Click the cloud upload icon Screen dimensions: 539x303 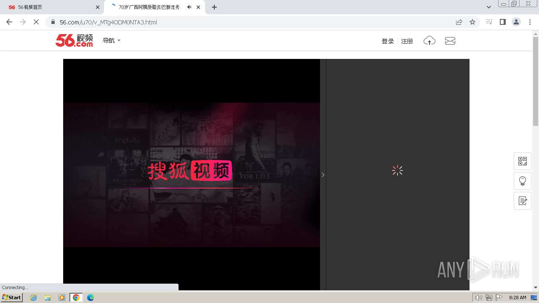(429, 40)
